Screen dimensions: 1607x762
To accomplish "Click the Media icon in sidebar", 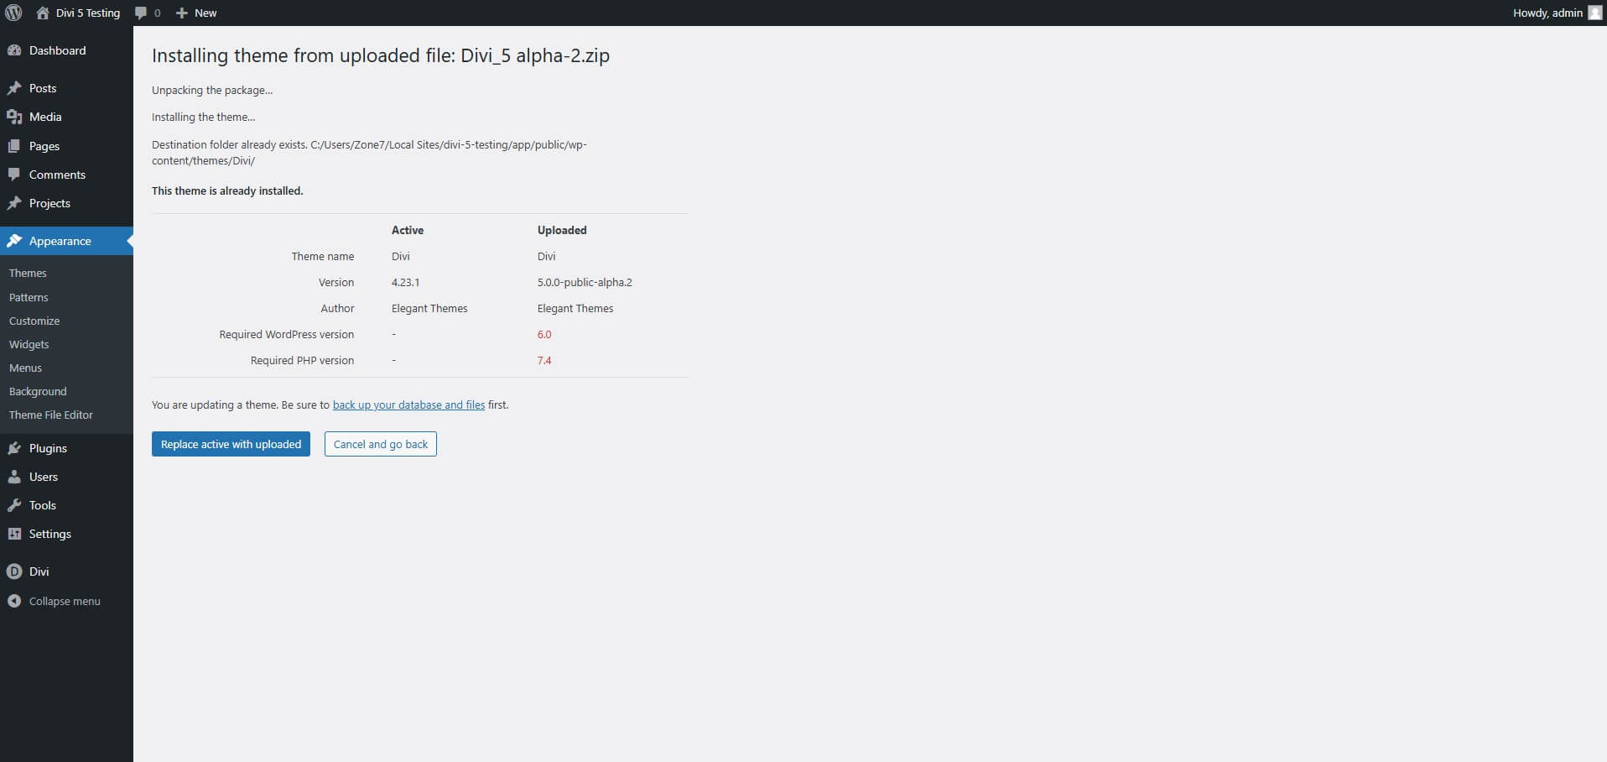I will pyautogui.click(x=14, y=117).
